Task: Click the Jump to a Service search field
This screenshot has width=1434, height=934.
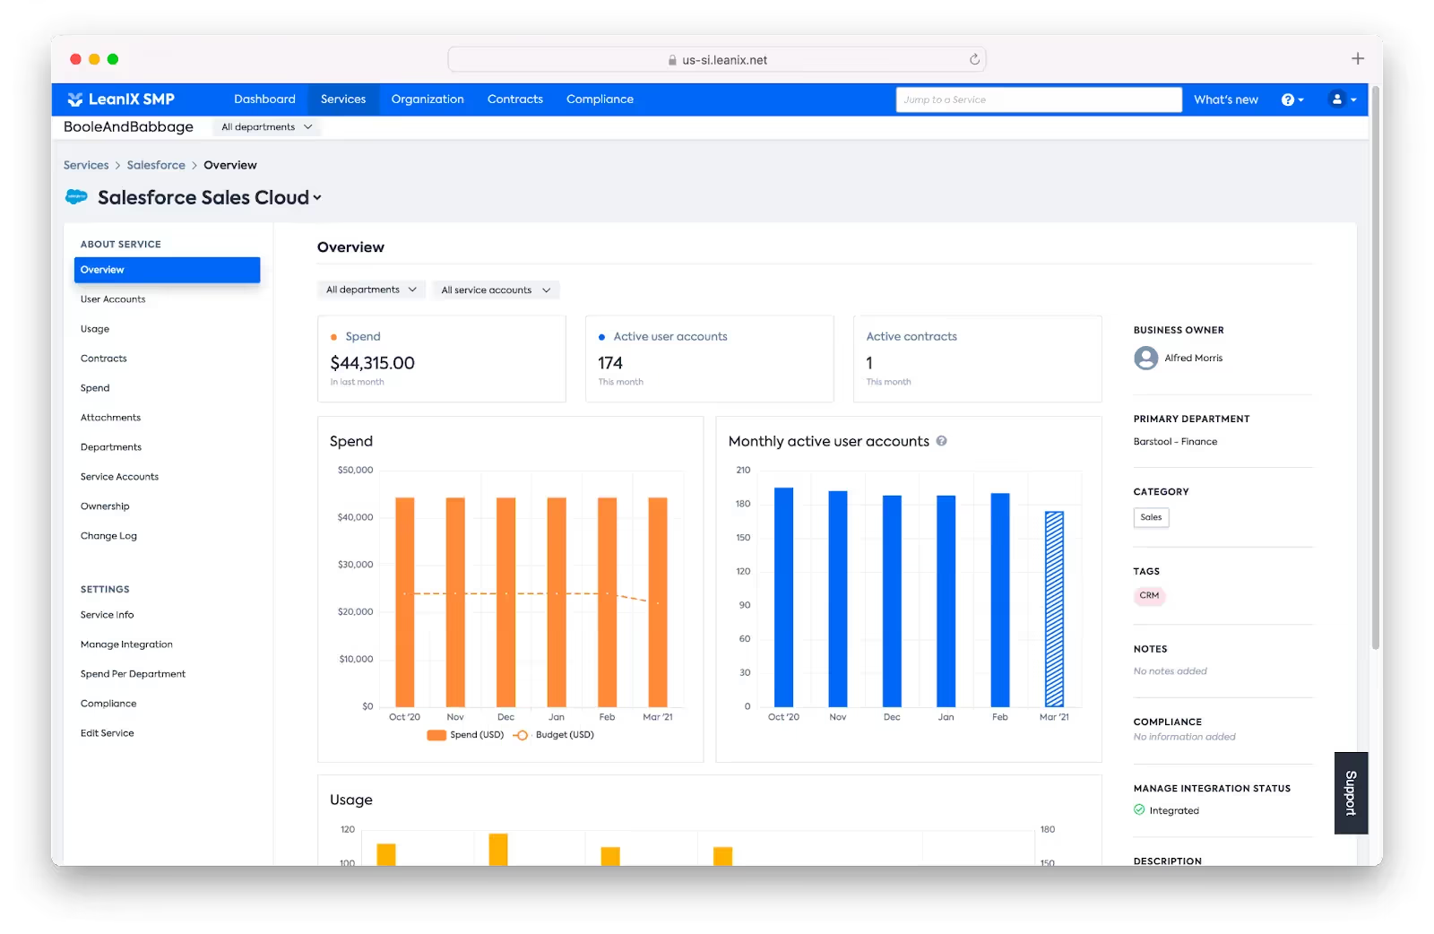Action: [x=1039, y=99]
